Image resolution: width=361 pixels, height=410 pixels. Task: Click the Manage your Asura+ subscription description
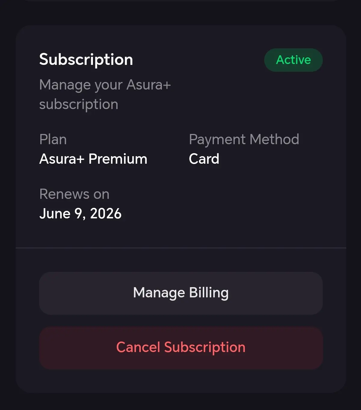(x=105, y=95)
